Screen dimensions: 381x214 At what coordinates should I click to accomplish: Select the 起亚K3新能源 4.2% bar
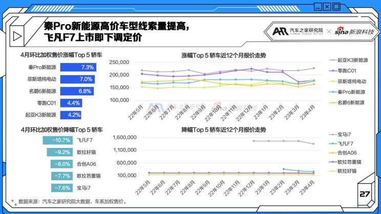[x=71, y=115]
